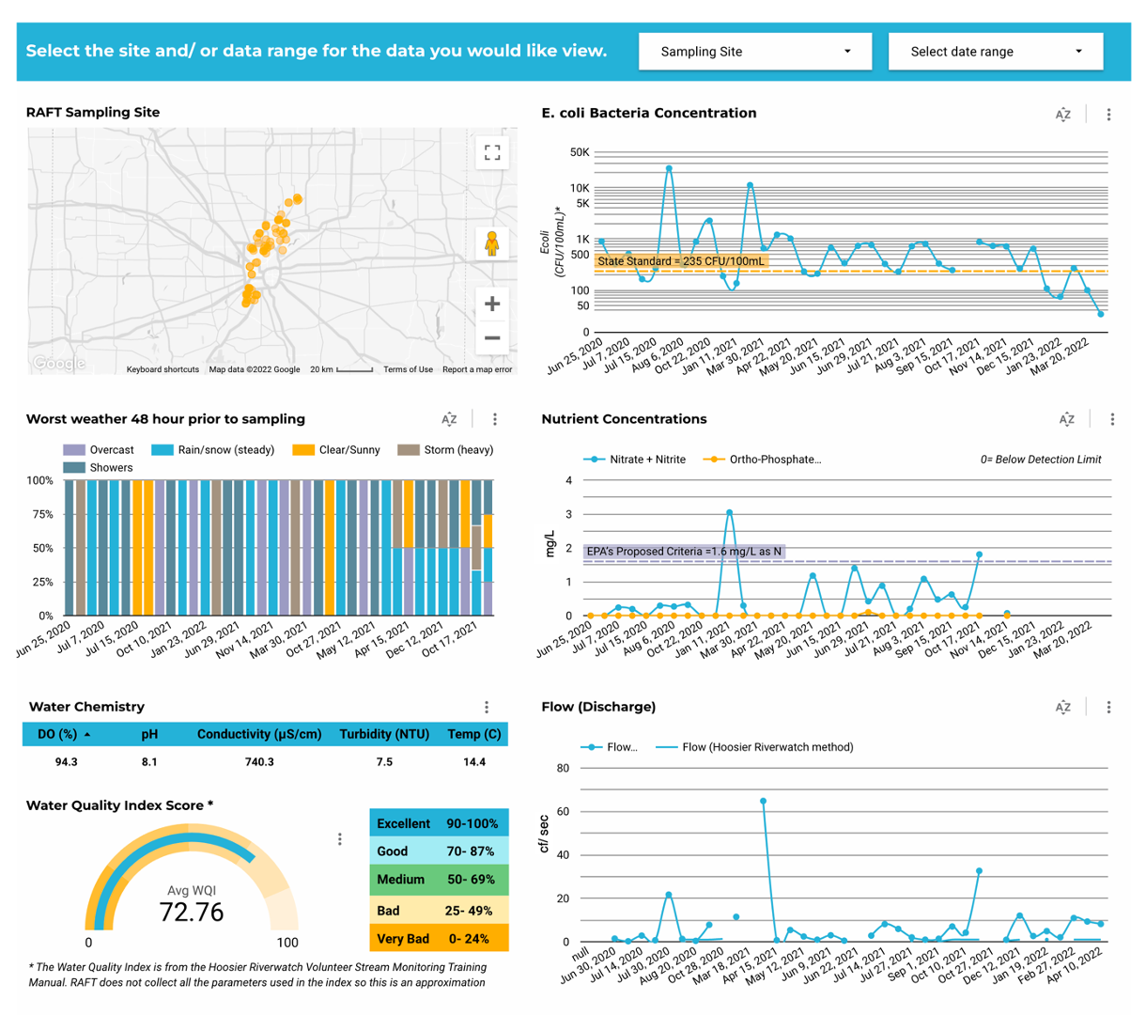Click Report a map error link
The image size is (1146, 1015).
(x=477, y=369)
